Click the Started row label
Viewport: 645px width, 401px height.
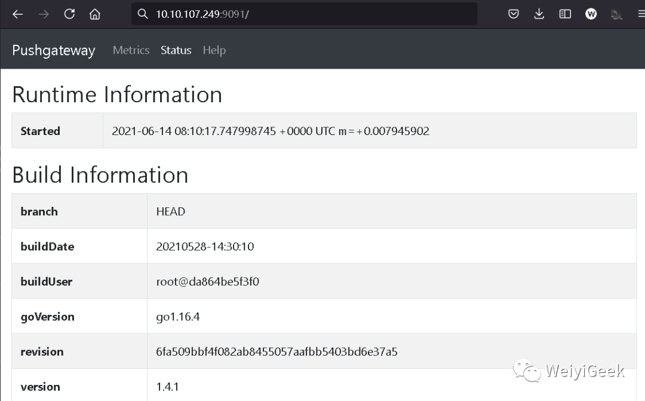pos(41,131)
